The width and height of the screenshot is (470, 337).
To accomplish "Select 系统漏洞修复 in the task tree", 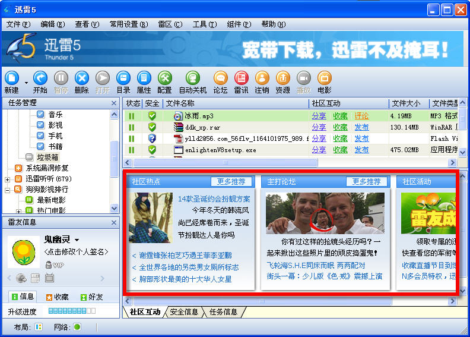I will (47, 168).
